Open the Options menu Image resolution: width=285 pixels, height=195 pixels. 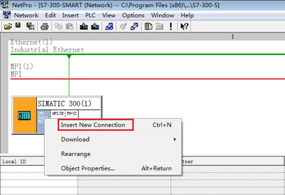point(133,16)
